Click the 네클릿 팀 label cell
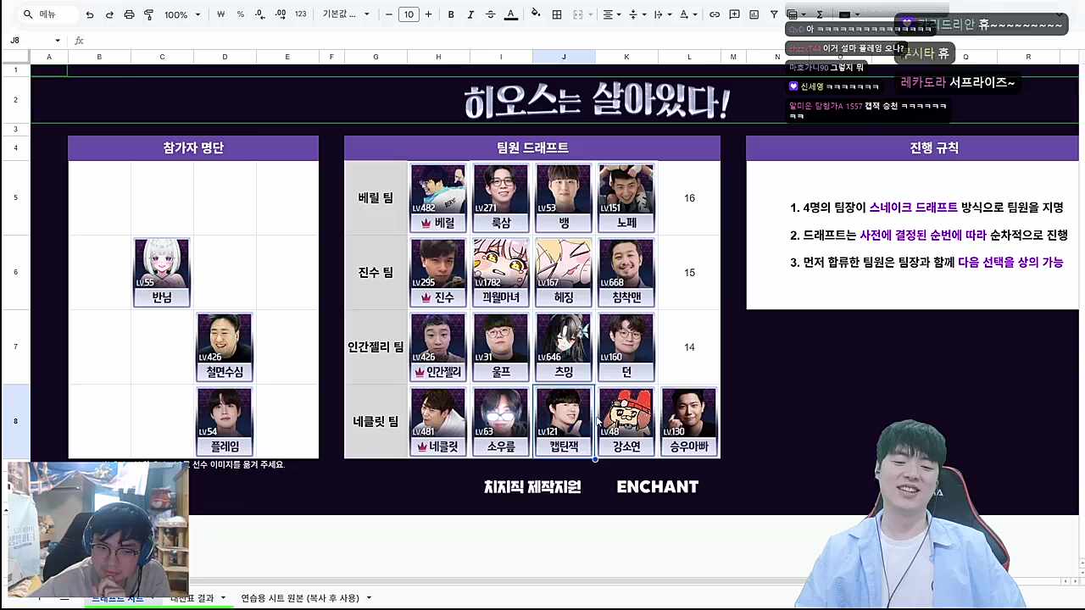This screenshot has height=610, width=1085. click(x=376, y=421)
